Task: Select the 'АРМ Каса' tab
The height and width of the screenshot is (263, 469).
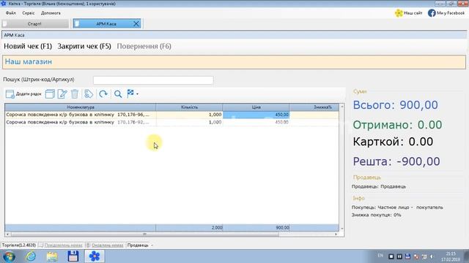Action: point(106,24)
